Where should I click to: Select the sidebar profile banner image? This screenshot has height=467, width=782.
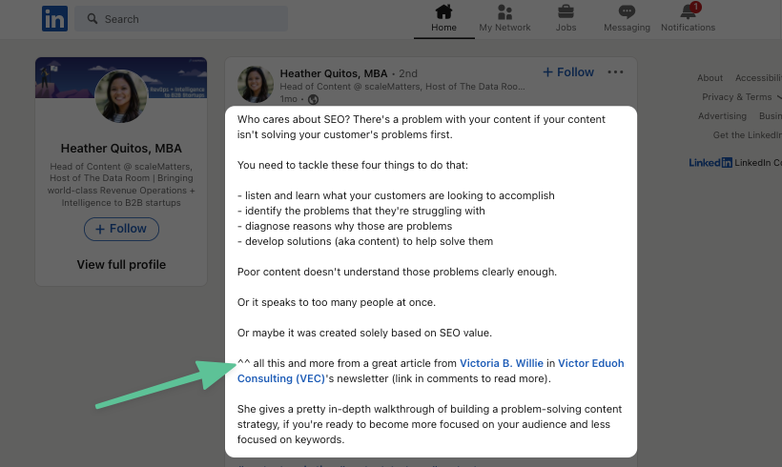(121, 78)
